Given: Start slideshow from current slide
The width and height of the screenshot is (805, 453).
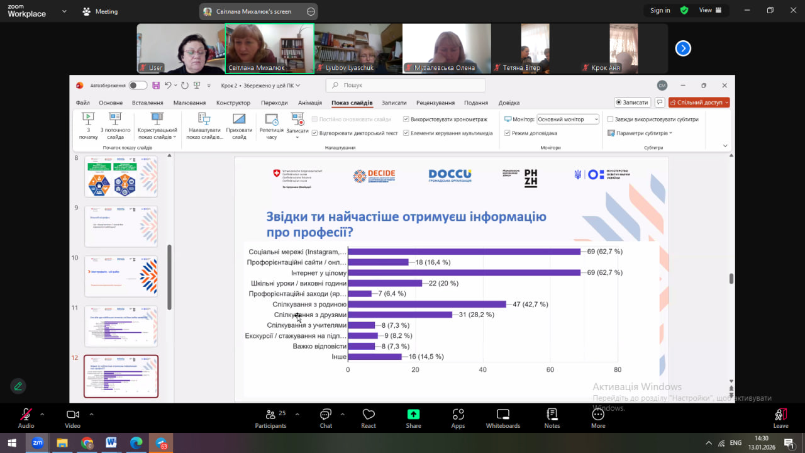Looking at the screenshot, I should (115, 126).
